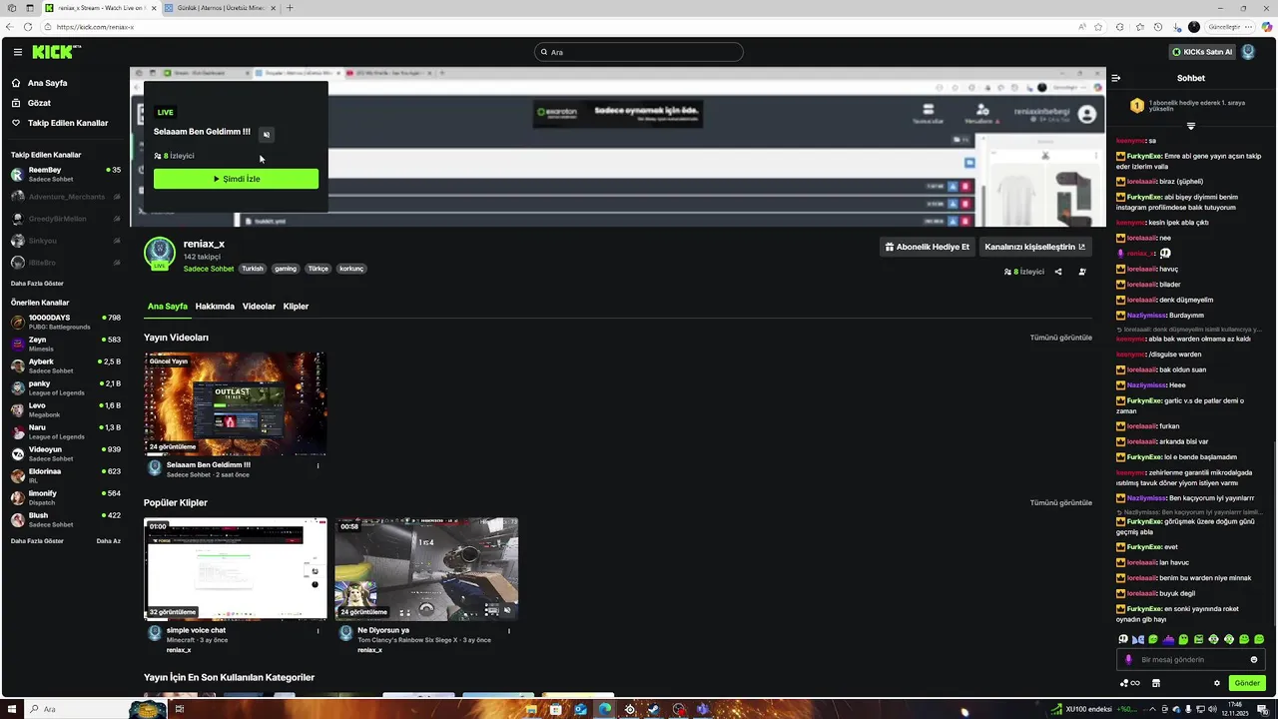Image resolution: width=1278 pixels, height=719 pixels.
Task: Open options for Ne Diyorsun ya clip
Action: click(509, 631)
